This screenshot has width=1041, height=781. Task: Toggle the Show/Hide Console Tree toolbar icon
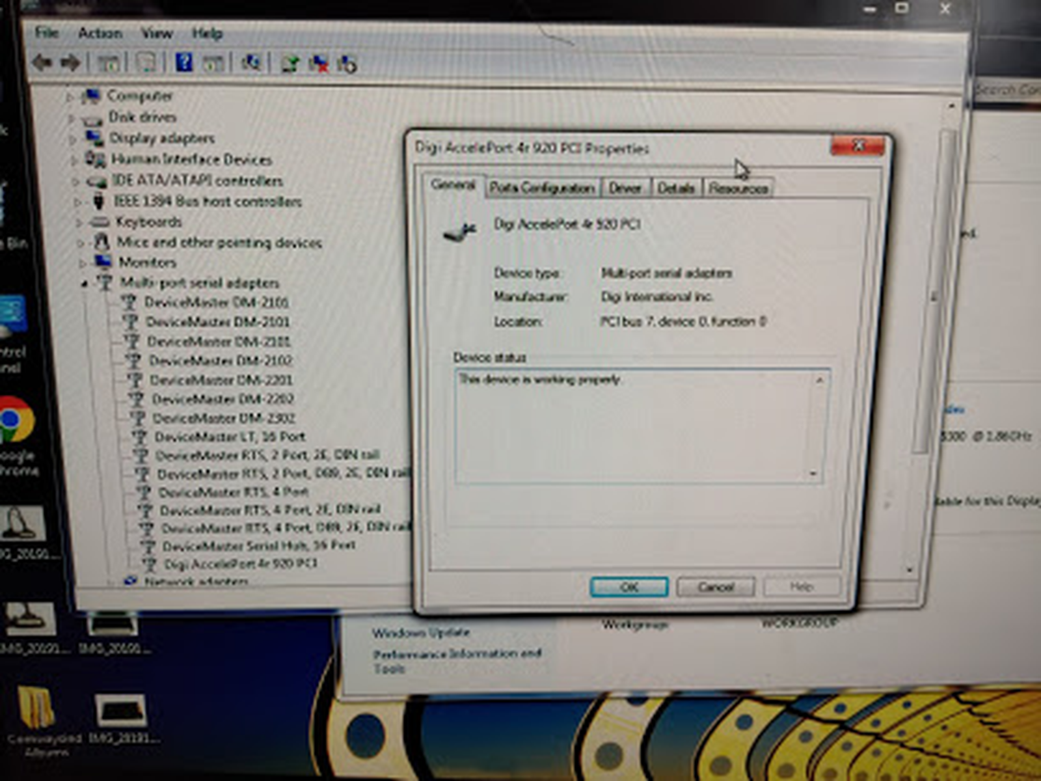pyautogui.click(x=109, y=63)
